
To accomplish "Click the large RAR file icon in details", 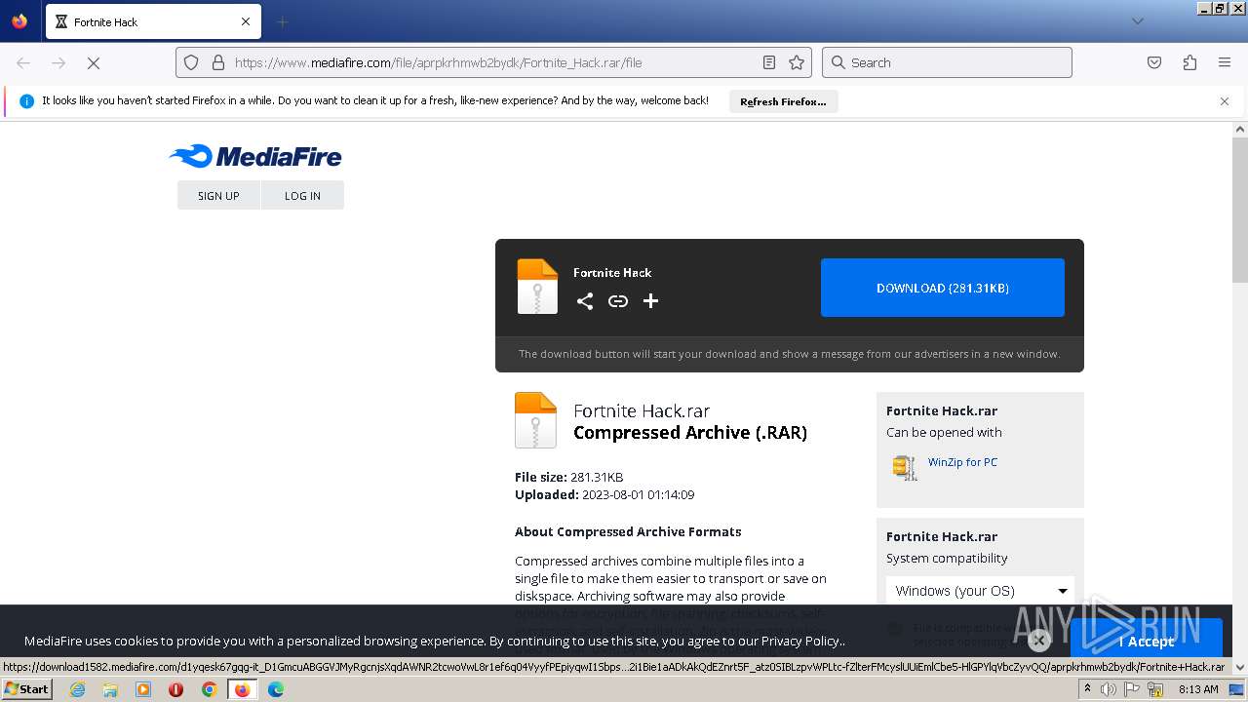I will click(535, 420).
